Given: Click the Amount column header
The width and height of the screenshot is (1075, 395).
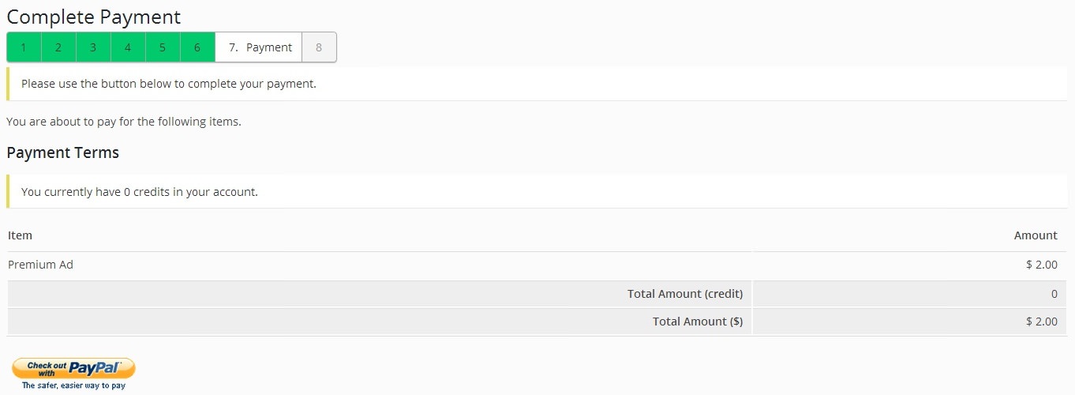Looking at the screenshot, I should point(1036,235).
